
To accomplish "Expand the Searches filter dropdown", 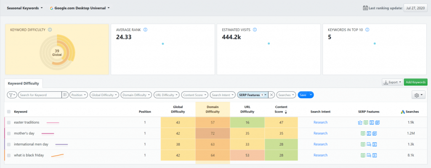I will tap(286, 95).
